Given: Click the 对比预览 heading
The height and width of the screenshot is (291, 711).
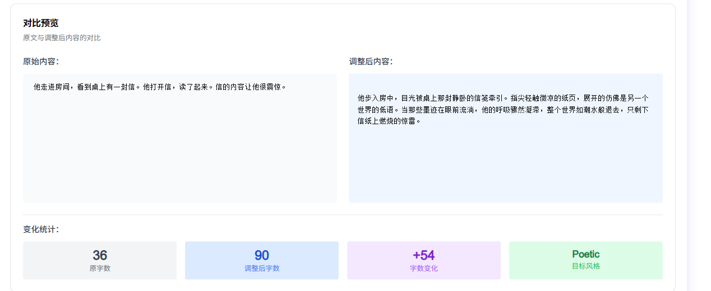Looking at the screenshot, I should 41,23.
